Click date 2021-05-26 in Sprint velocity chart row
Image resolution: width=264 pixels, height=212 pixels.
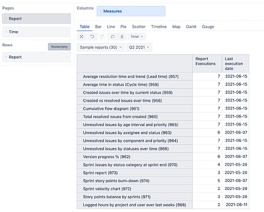tap(236, 188)
